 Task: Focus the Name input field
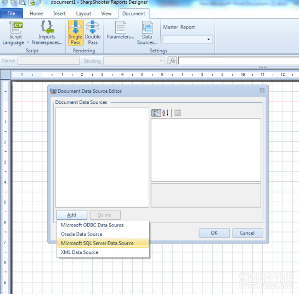48,61
